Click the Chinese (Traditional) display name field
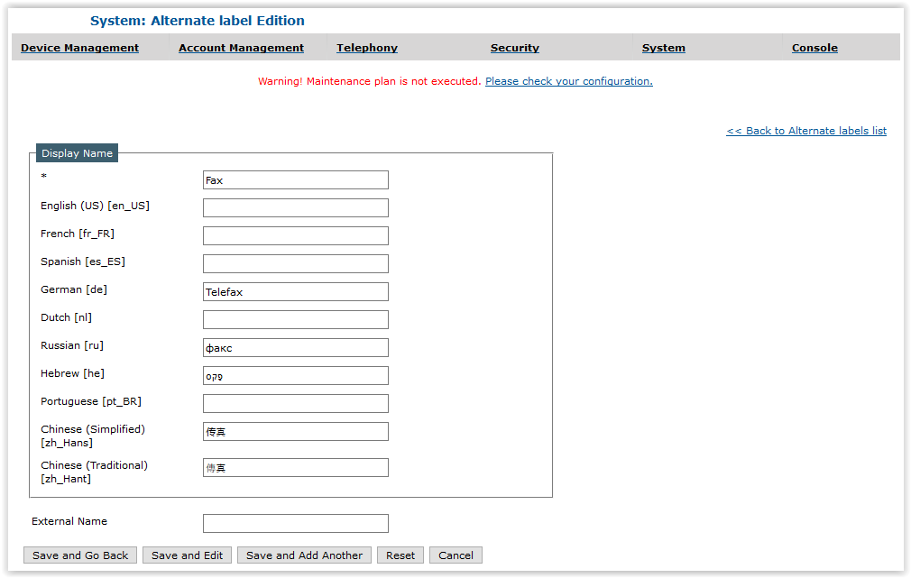This screenshot has width=911, height=578. 296,468
